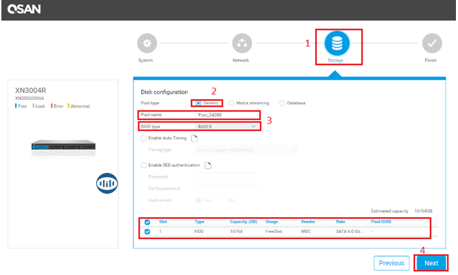The image size is (458, 275).
Task: Click the Pool name input field
Action: (x=227, y=115)
